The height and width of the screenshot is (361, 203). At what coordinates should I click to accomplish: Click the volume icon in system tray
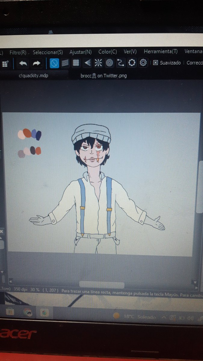(191, 318)
